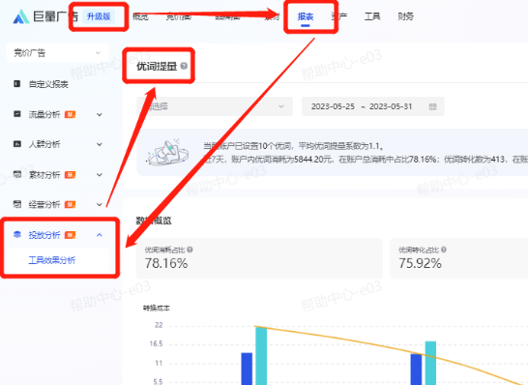Click the 投放分析 menu label
This screenshot has height=385, width=528.
click(x=44, y=235)
